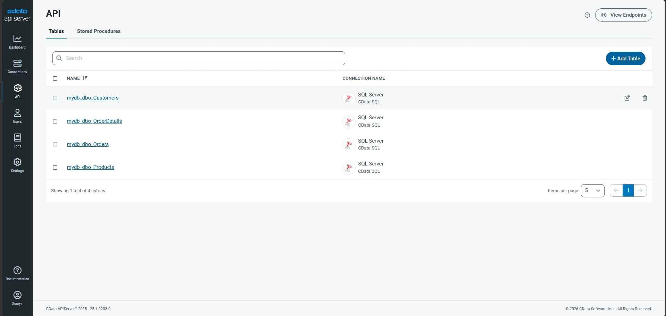Open the Somya user profile

point(17,298)
